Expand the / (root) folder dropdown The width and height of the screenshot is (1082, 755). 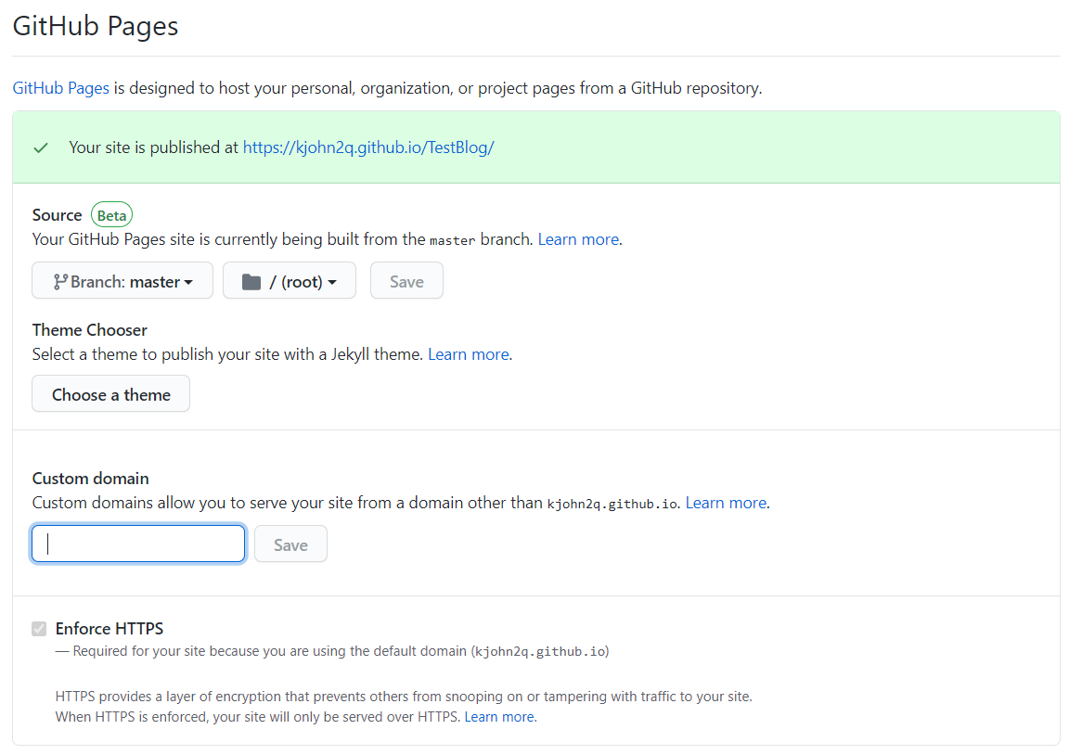pos(290,281)
